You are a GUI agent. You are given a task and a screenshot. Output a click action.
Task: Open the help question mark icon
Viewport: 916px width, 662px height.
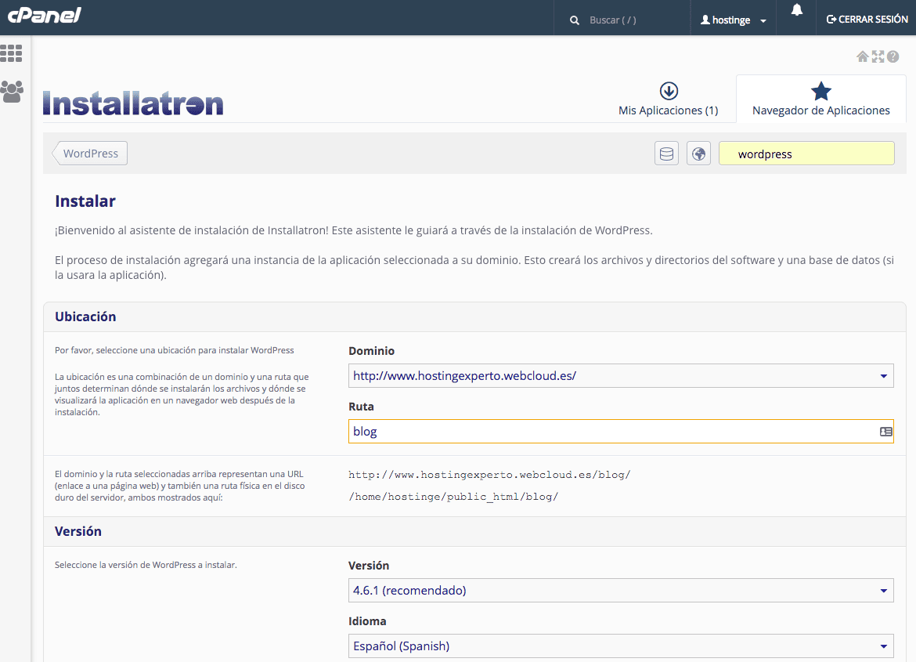893,56
